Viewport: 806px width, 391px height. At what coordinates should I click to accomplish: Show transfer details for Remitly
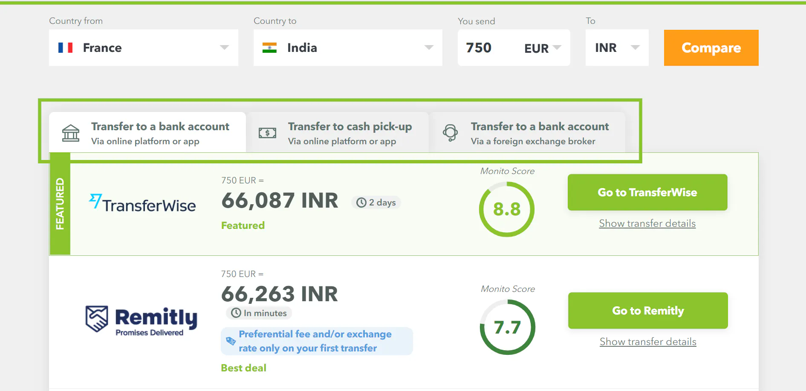coord(648,342)
